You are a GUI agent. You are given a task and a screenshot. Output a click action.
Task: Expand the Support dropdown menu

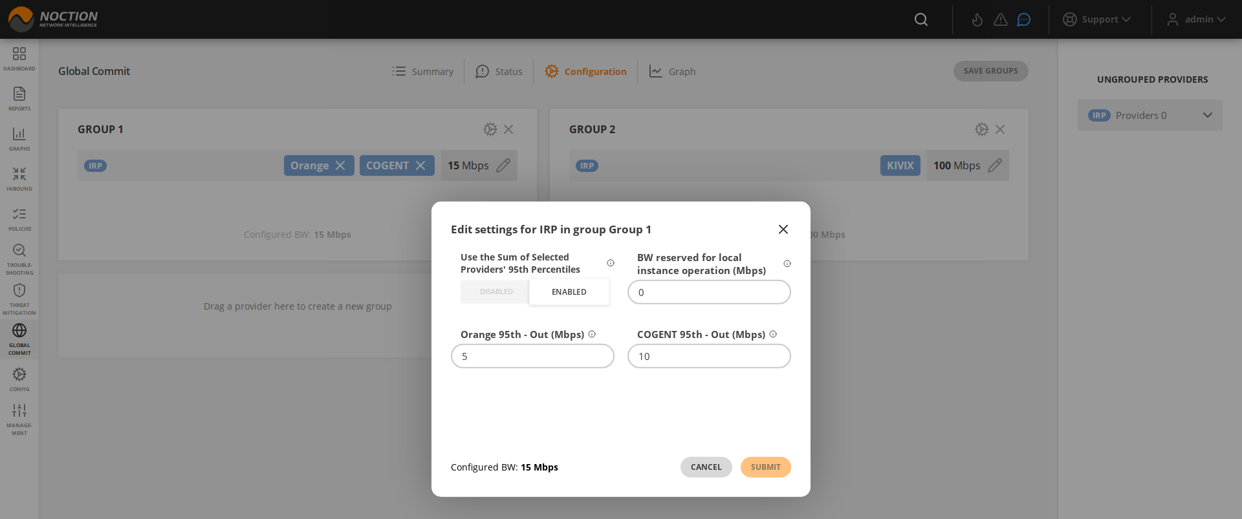[x=1097, y=19]
